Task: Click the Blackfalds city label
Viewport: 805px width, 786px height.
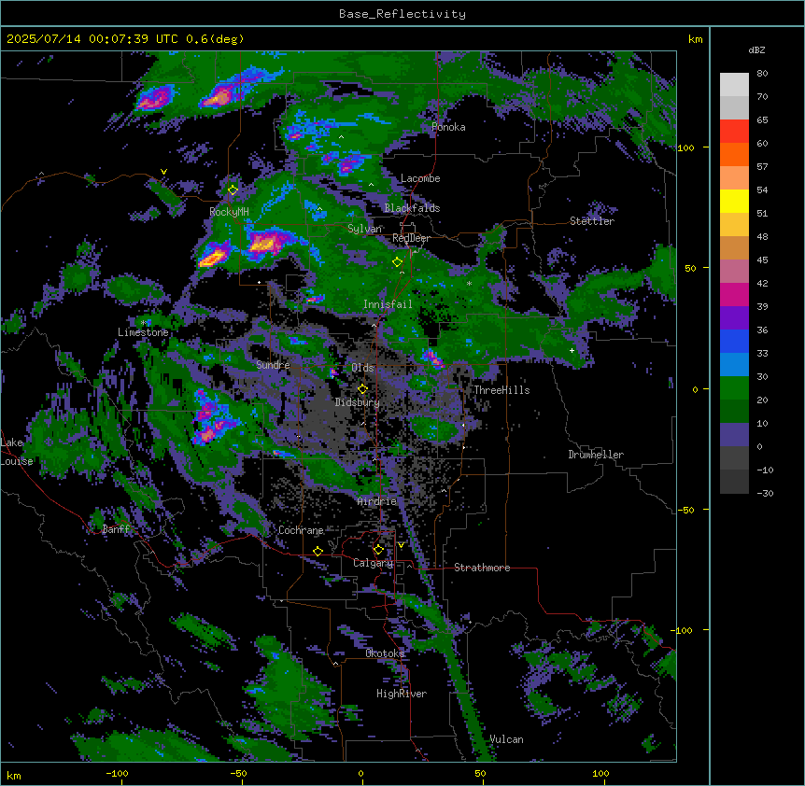Action: click(x=412, y=208)
